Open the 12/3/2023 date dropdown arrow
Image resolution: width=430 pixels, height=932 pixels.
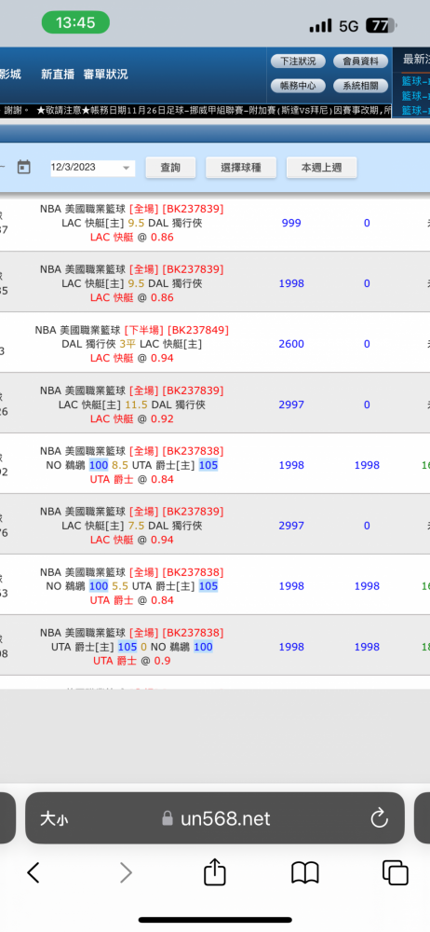coord(126,168)
